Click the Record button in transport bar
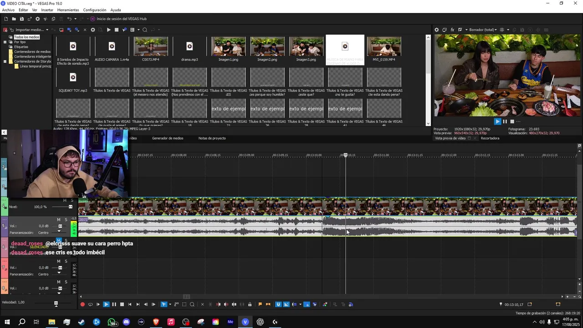The image size is (583, 328). pyautogui.click(x=82, y=304)
